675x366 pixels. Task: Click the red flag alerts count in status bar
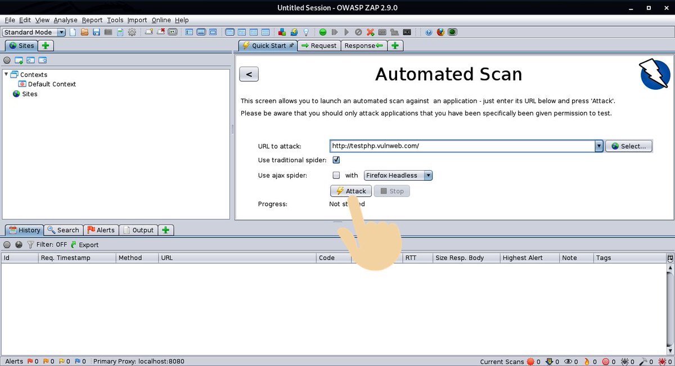[x=33, y=362]
